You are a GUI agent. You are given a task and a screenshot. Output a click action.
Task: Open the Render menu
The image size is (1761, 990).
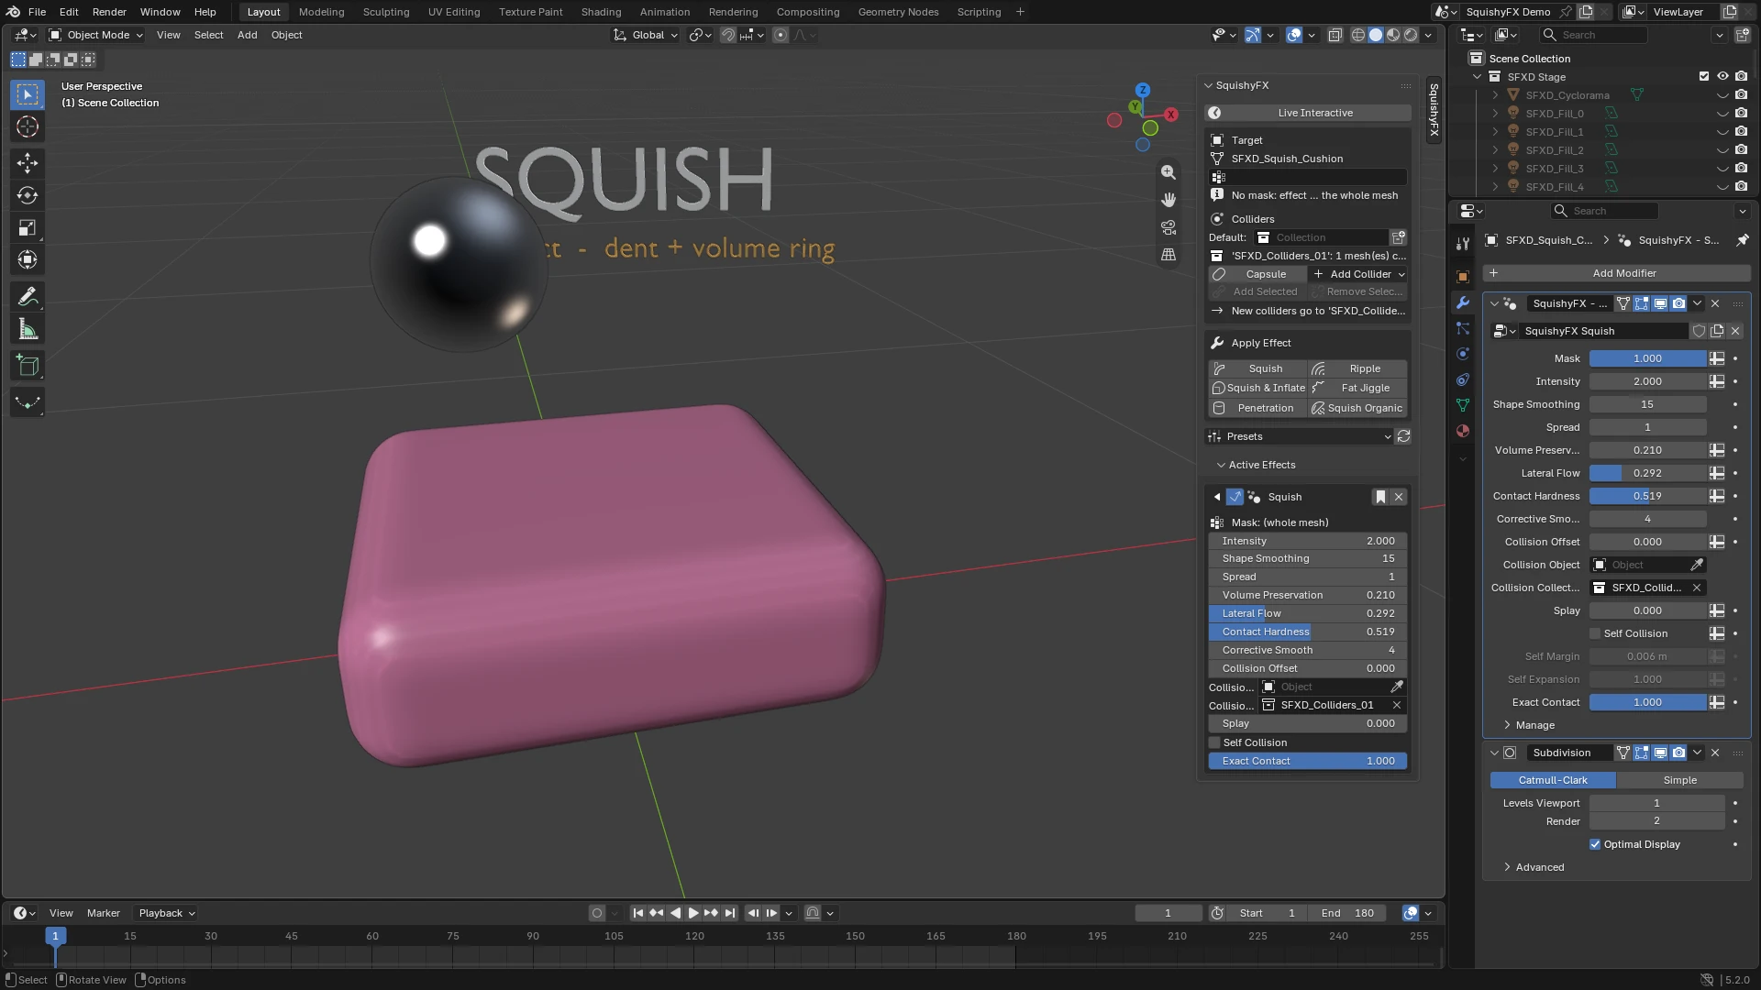109,12
